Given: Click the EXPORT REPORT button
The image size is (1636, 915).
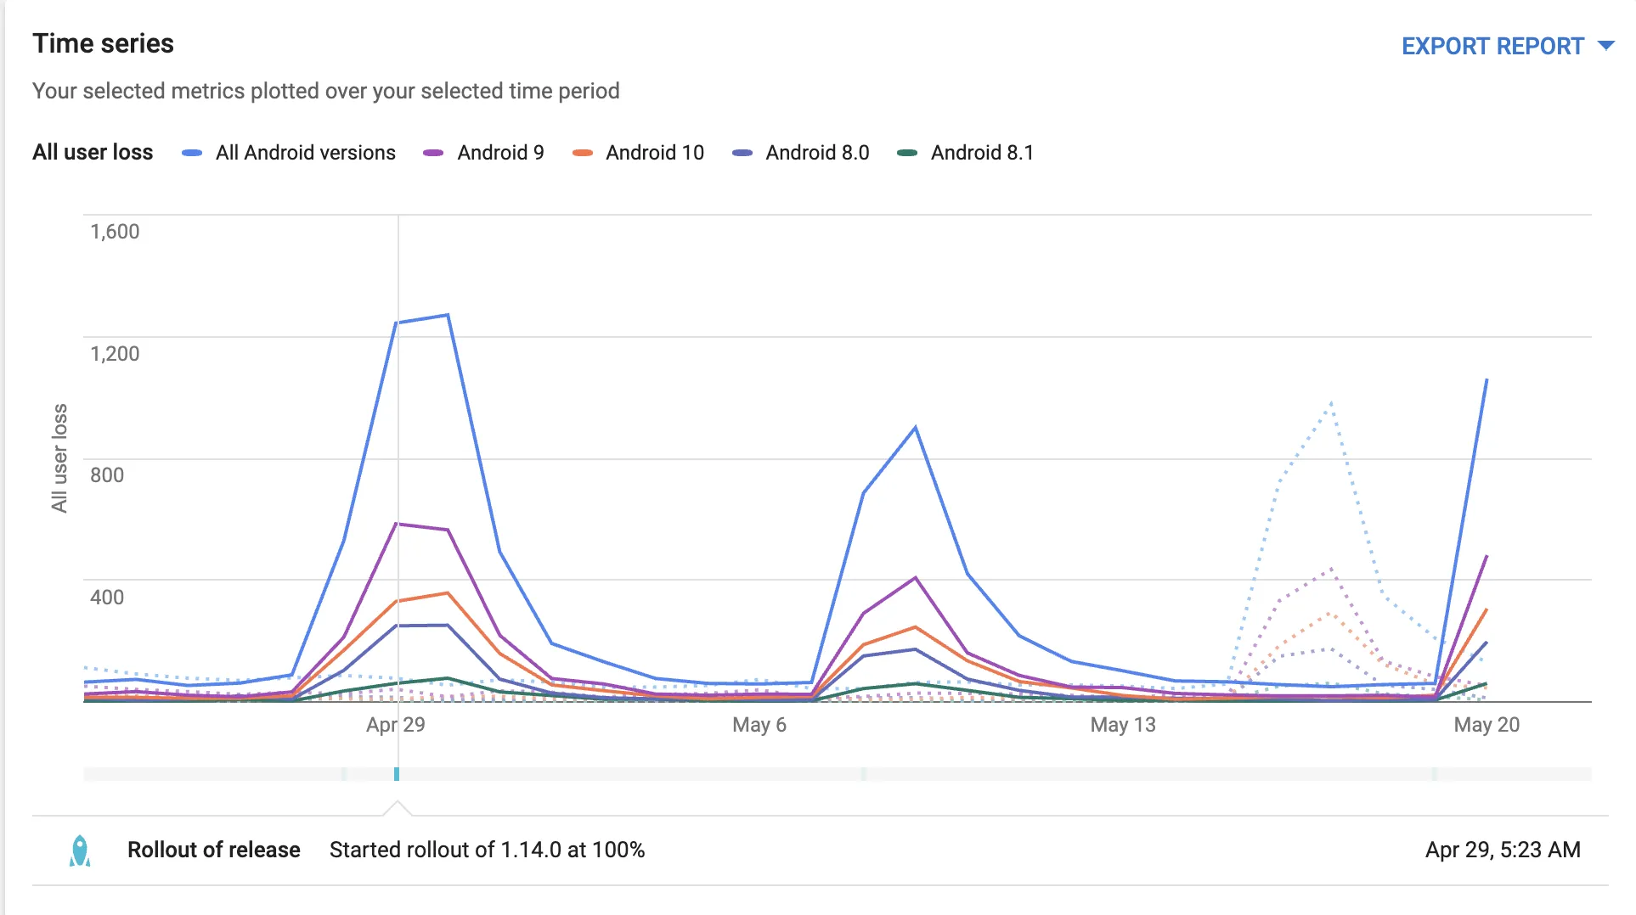Looking at the screenshot, I should pyautogui.click(x=1492, y=46).
